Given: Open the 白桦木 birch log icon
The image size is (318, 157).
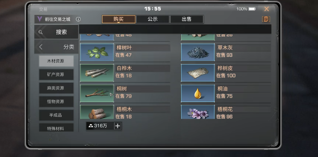Looking at the screenshot, I should point(97,73).
